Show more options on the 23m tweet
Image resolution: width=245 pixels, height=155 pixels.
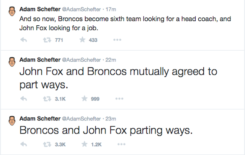click(x=121, y=145)
